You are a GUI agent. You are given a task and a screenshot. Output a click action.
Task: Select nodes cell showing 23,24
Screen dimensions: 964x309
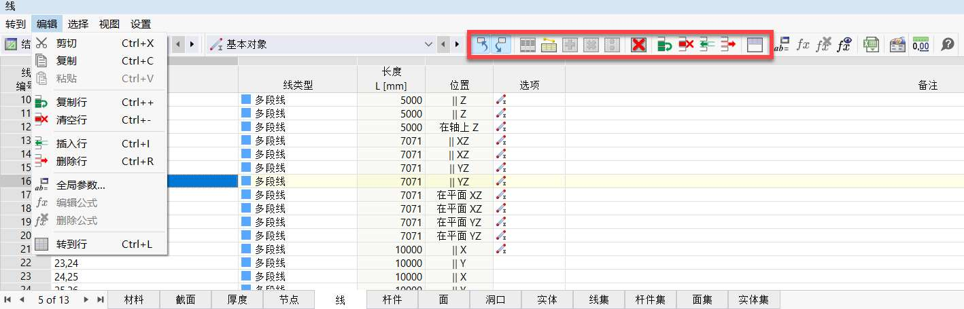(x=145, y=263)
